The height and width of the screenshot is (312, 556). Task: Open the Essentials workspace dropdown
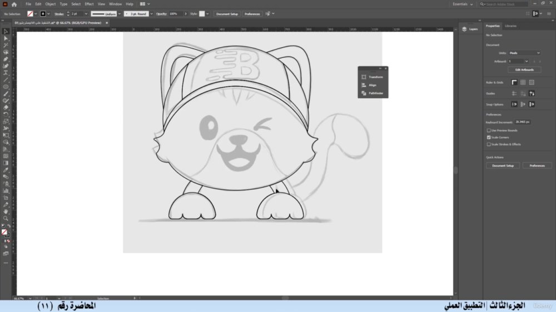463,4
